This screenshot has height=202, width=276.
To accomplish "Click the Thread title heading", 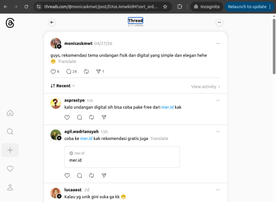I will point(136,20).
